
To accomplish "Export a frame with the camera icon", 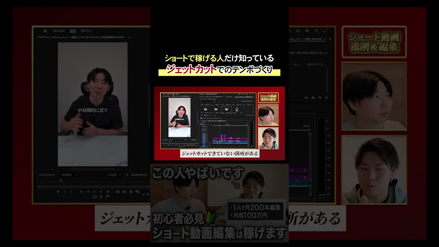I will 131,192.
